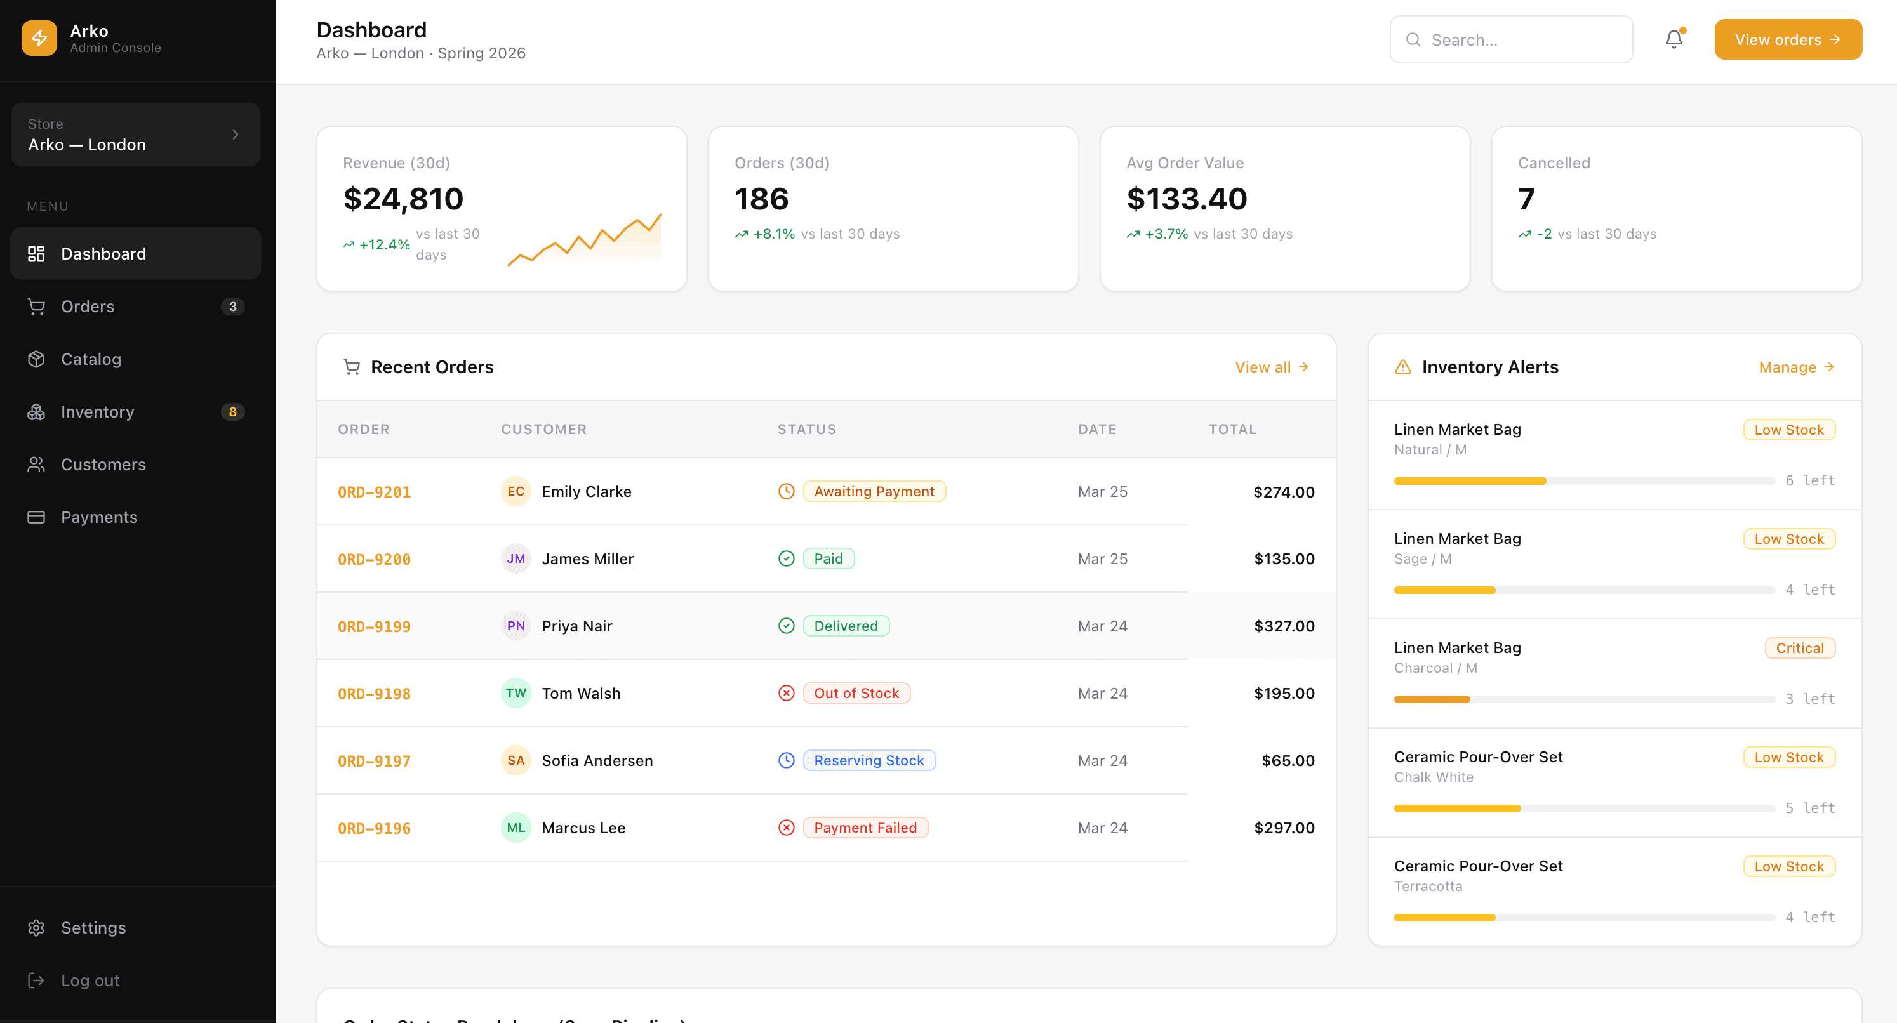This screenshot has width=1897, height=1023.
Task: Click the Catalog box icon
Action: (x=36, y=359)
